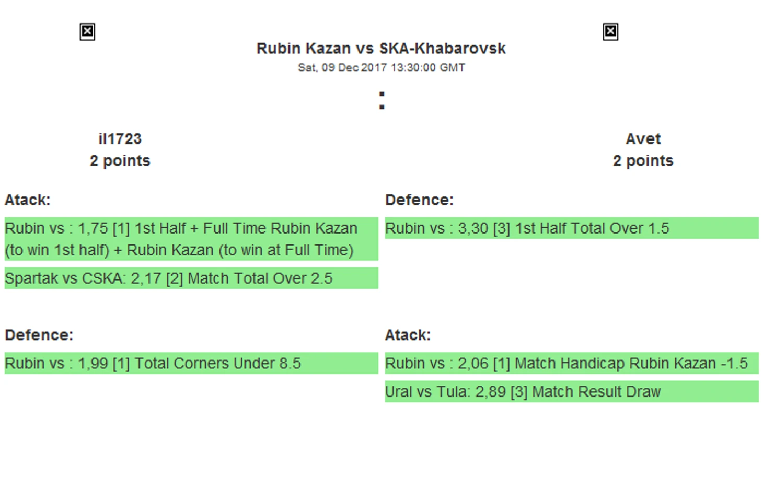This screenshot has width=763, height=501.
Task: Click the Defence heading under Avet
Action: [x=419, y=200]
